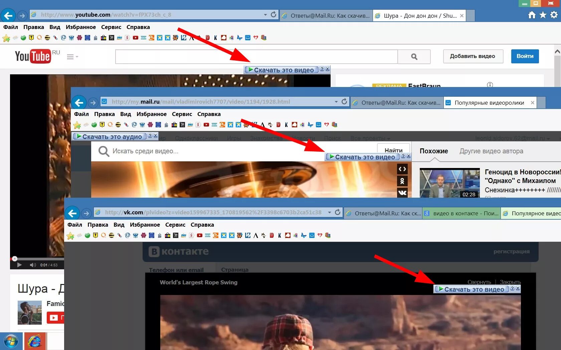The height and width of the screenshot is (350, 561).
Task: Click Скачать это видео on YouTube page
Action: point(281,70)
